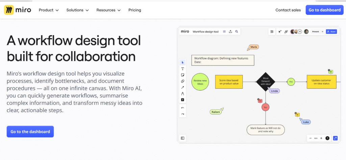Open the Pricing page
The width and height of the screenshot is (346, 160).
tap(134, 10)
